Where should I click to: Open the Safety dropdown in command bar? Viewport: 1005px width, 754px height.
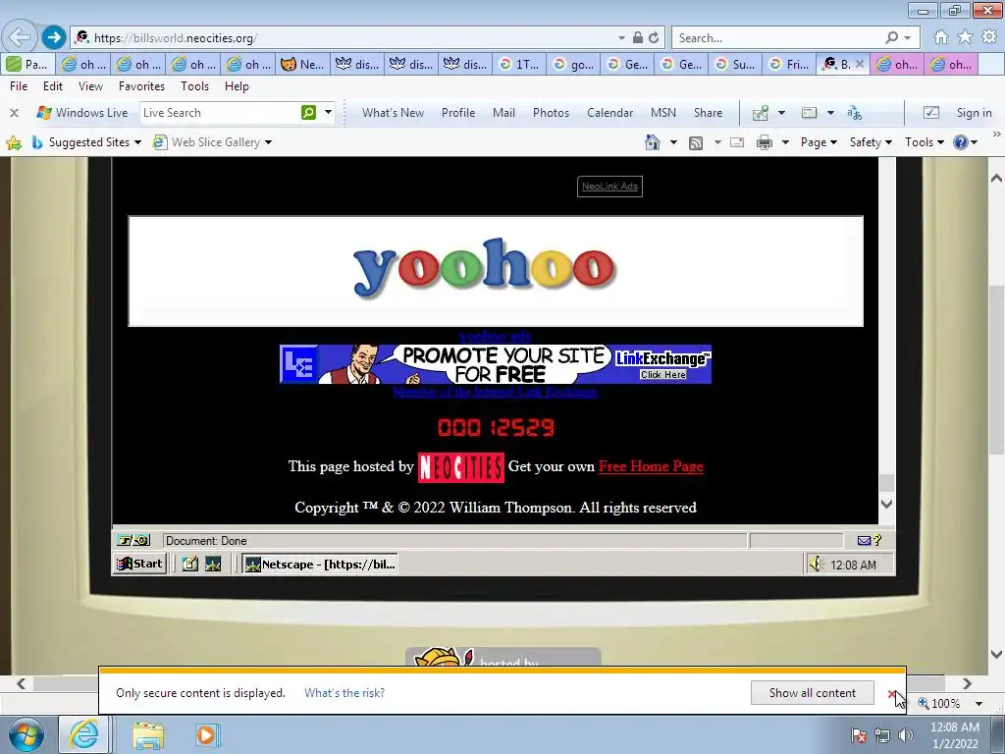[871, 142]
